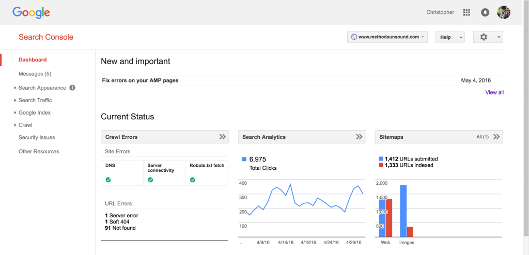Click the Search Appearance info icon
The width and height of the screenshot is (529, 255).
(x=72, y=88)
